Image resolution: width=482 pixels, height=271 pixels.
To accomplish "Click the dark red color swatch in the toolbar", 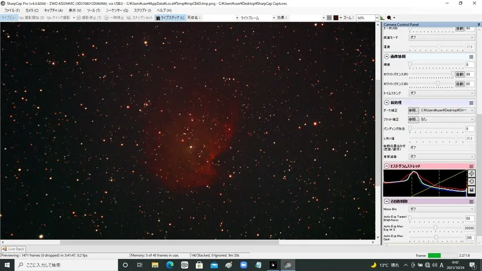I will (x=336, y=18).
